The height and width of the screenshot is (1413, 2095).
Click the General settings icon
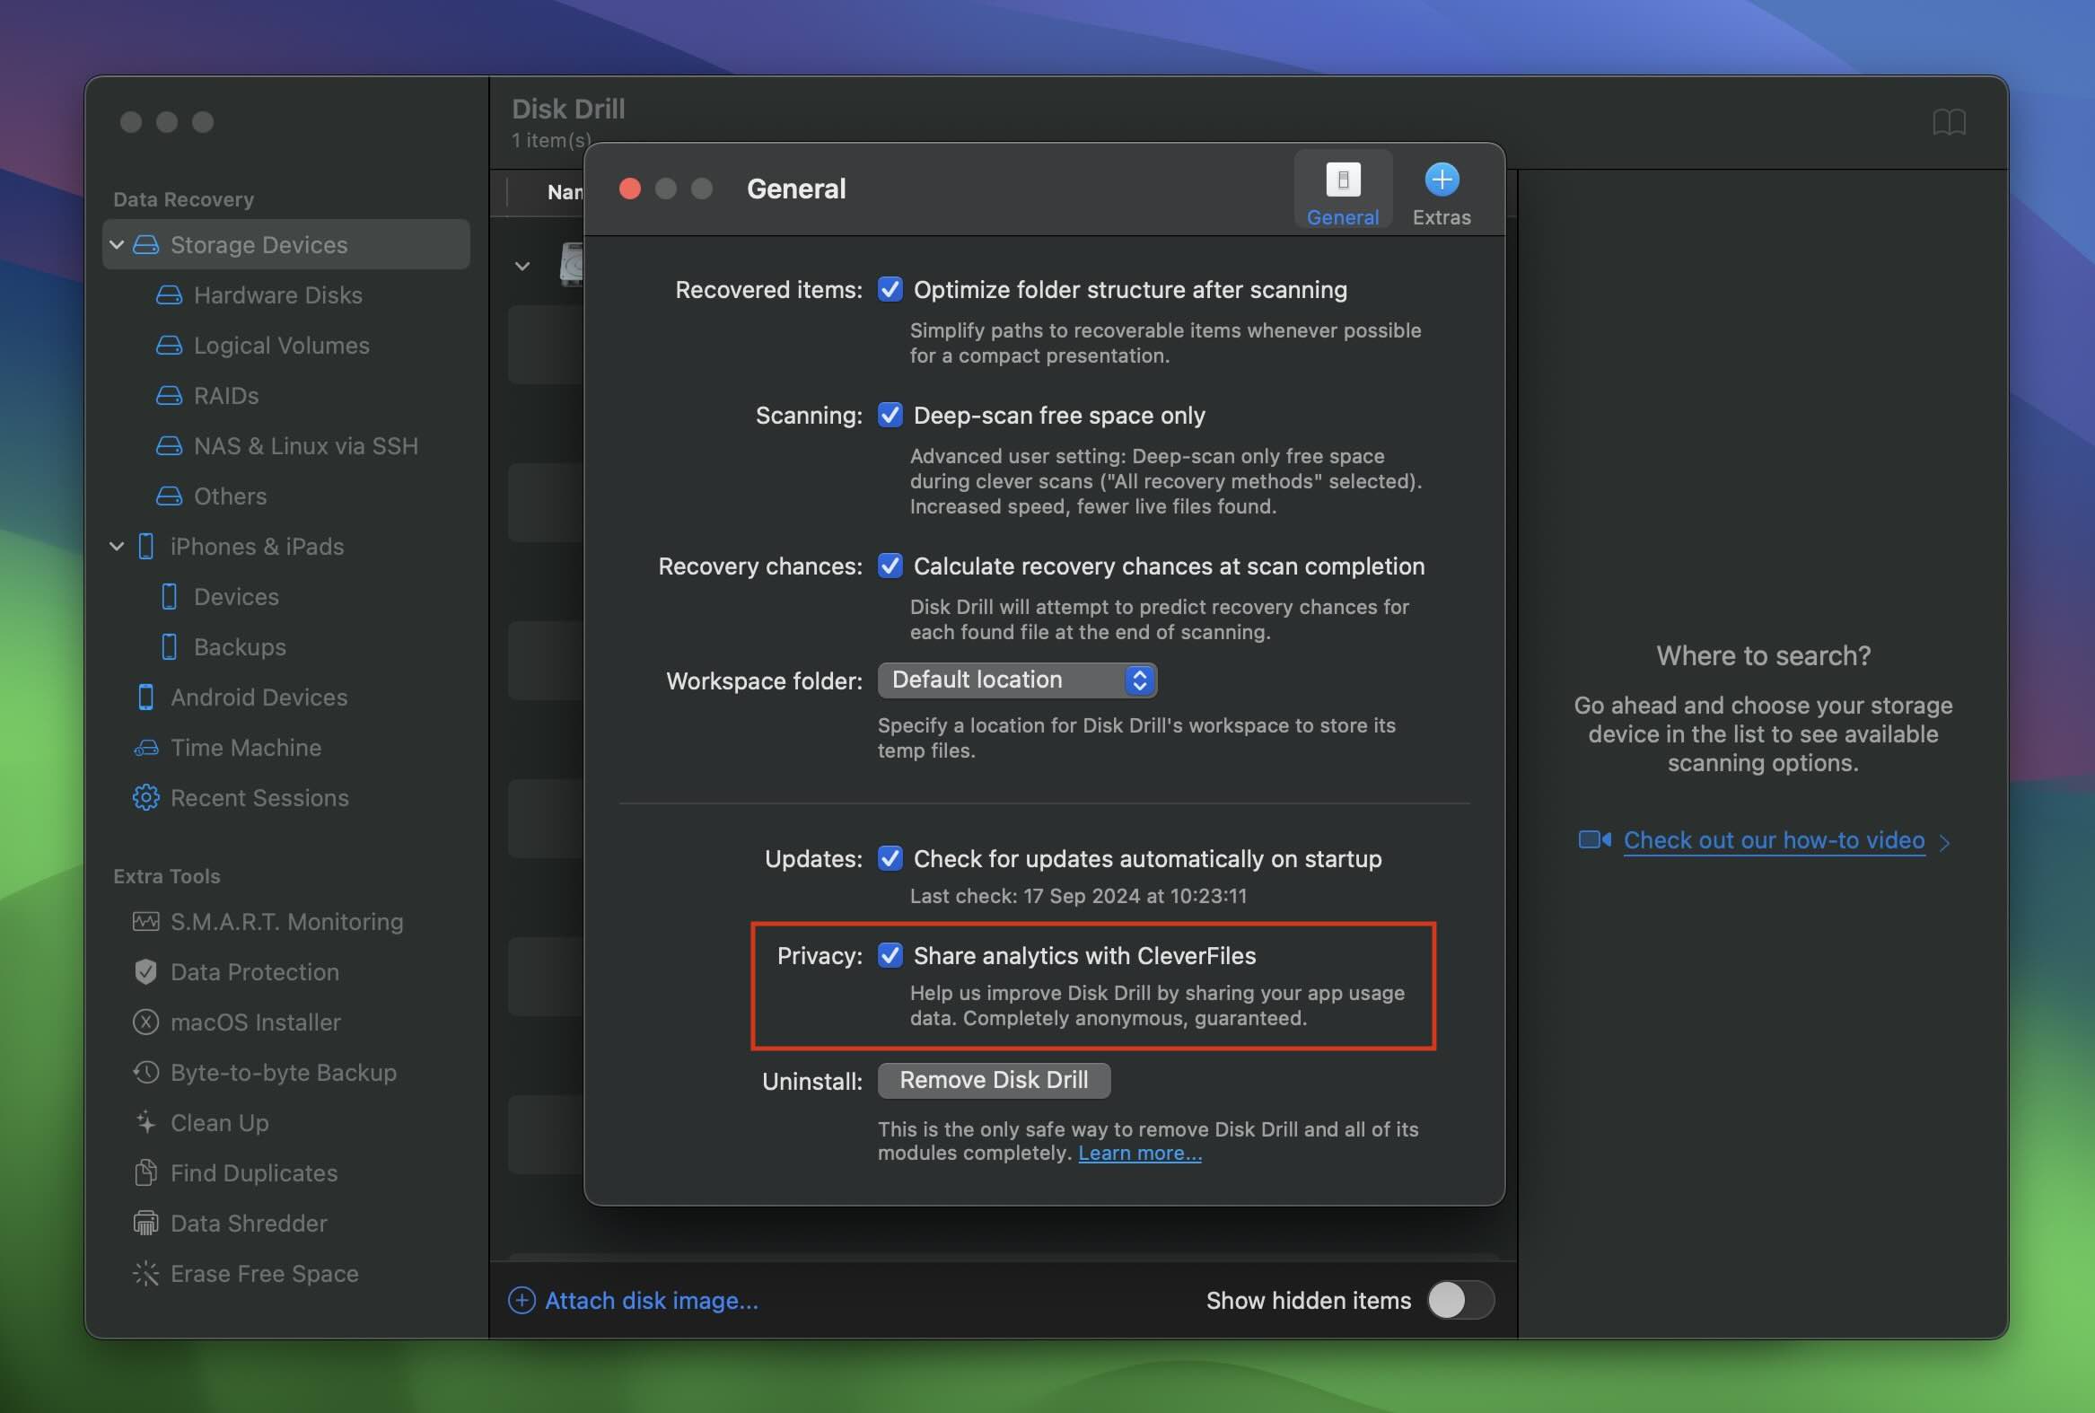click(1343, 179)
